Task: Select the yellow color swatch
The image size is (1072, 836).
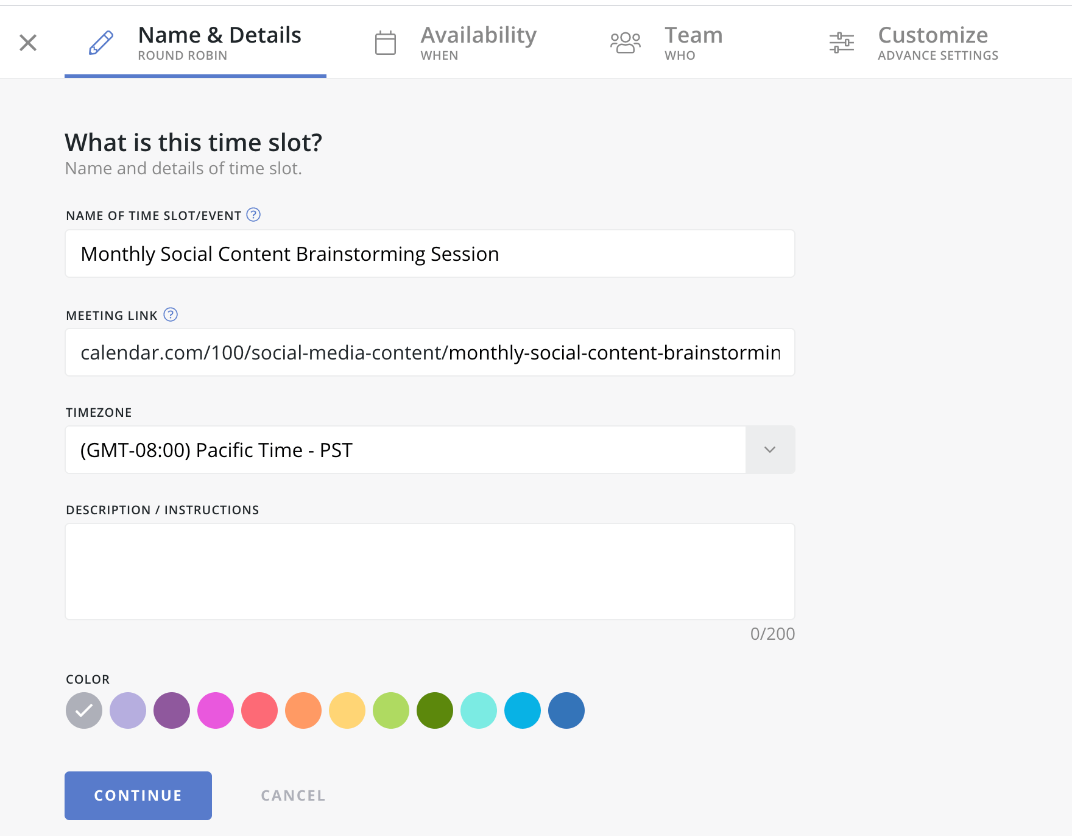Action: pos(347,710)
